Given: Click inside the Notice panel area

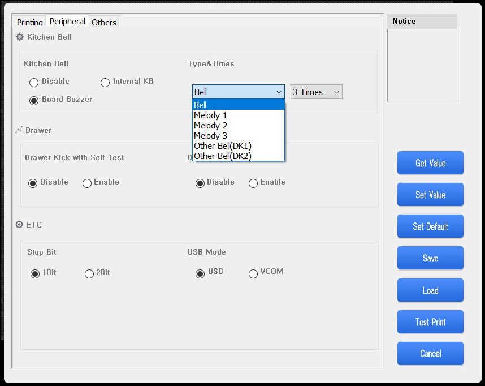Looking at the screenshot, I should click(x=422, y=65).
